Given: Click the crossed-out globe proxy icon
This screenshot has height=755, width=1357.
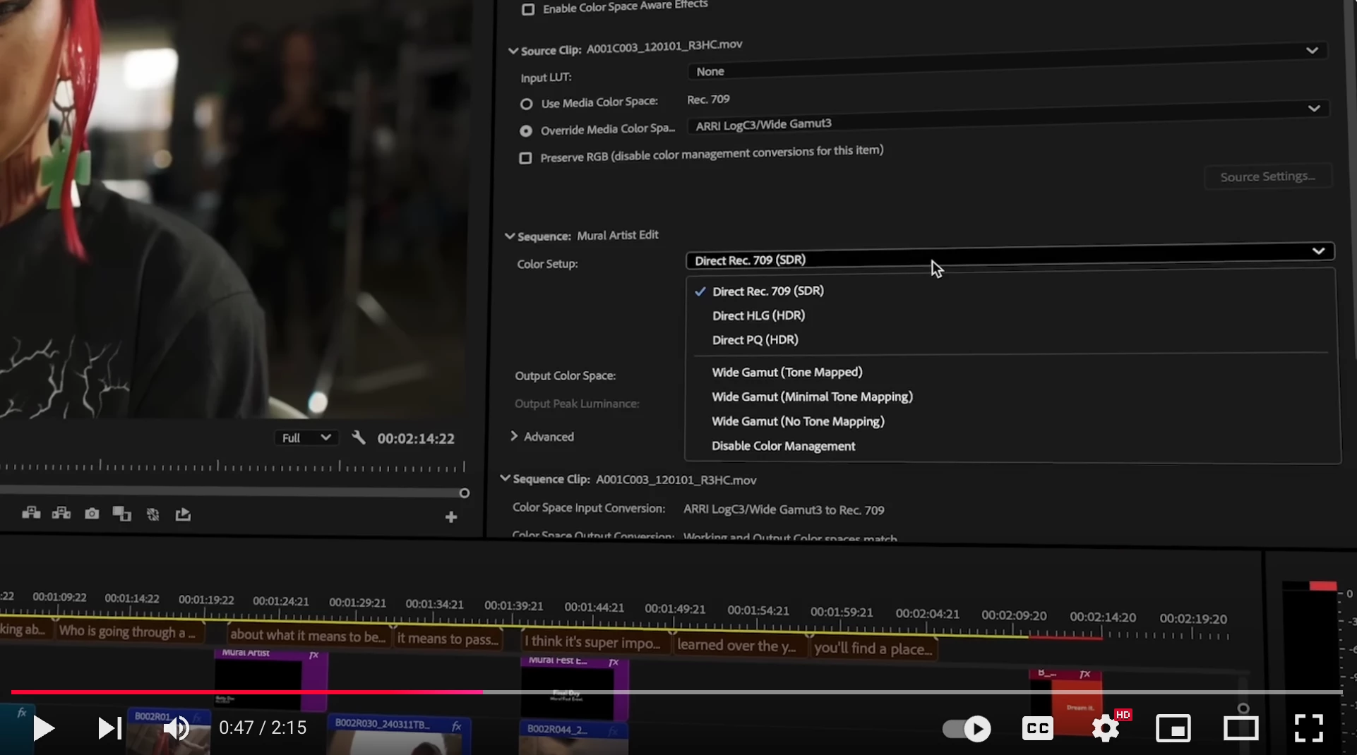Looking at the screenshot, I should pos(153,514).
